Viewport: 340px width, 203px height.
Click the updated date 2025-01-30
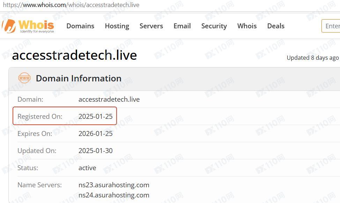96,151
